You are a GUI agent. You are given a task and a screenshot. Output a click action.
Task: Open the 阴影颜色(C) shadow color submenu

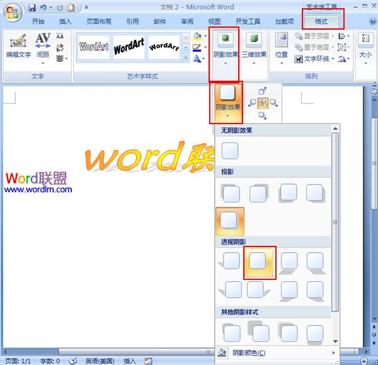[277, 353]
